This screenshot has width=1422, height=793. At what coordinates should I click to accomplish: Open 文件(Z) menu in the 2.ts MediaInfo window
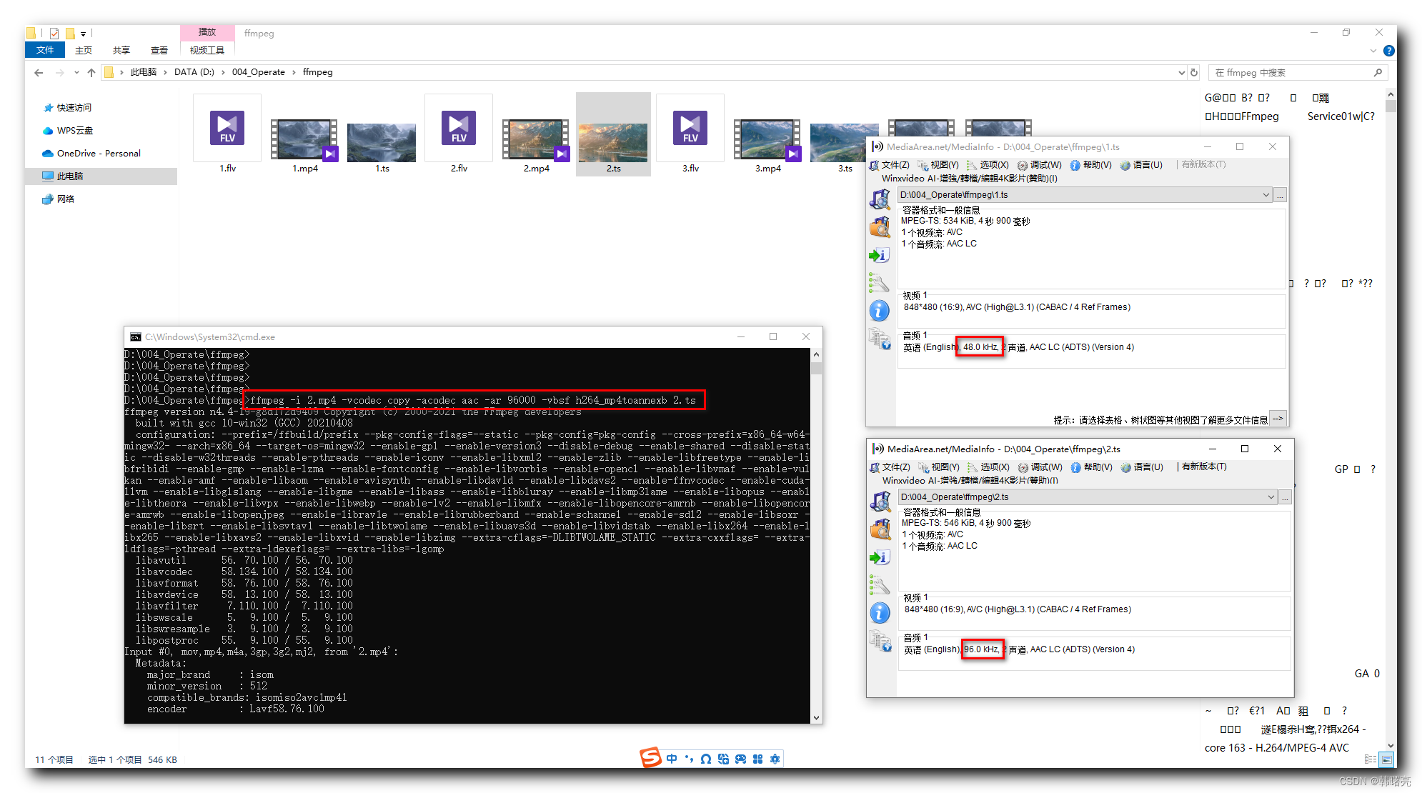pyautogui.click(x=890, y=467)
